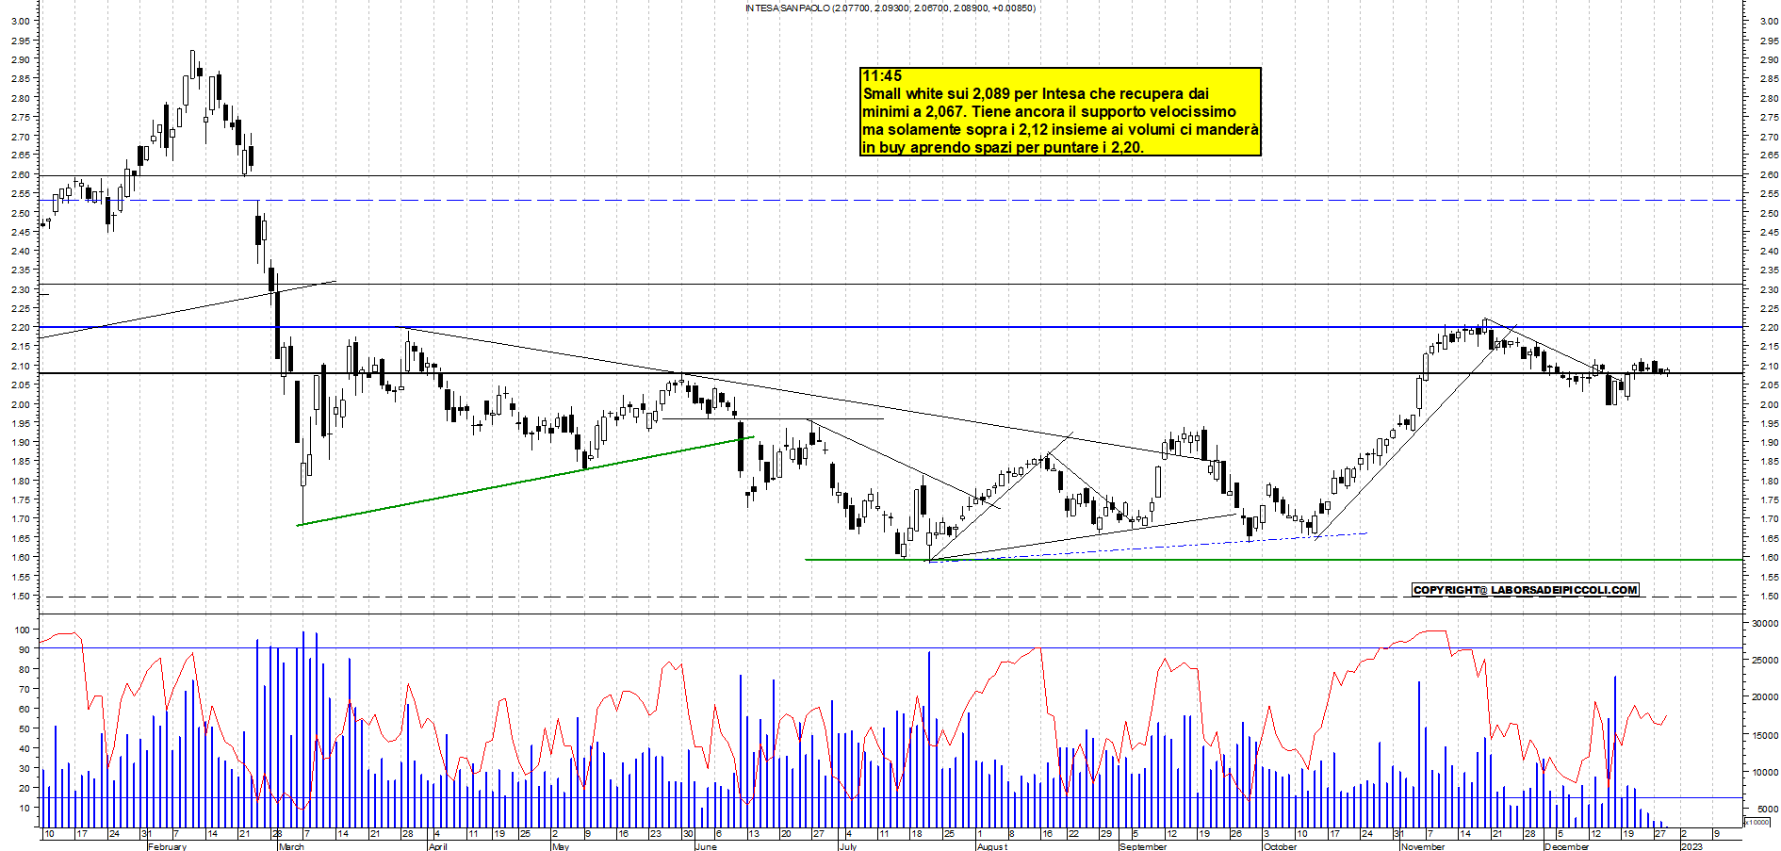The width and height of the screenshot is (1781, 851).
Task: Click the December month label
Action: click(x=1566, y=846)
